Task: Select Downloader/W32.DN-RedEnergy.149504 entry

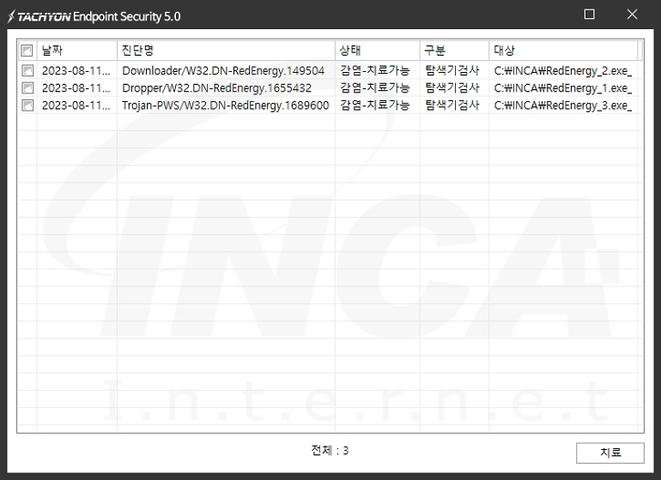Action: pyautogui.click(x=223, y=70)
